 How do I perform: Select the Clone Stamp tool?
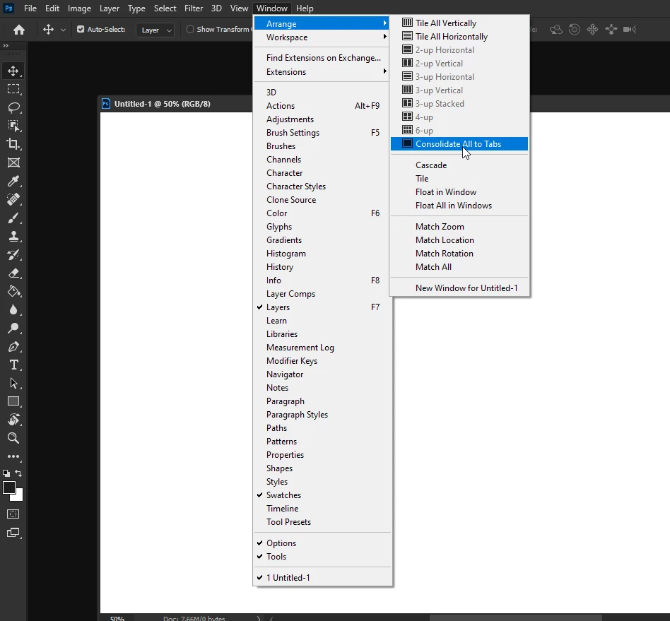click(x=13, y=236)
